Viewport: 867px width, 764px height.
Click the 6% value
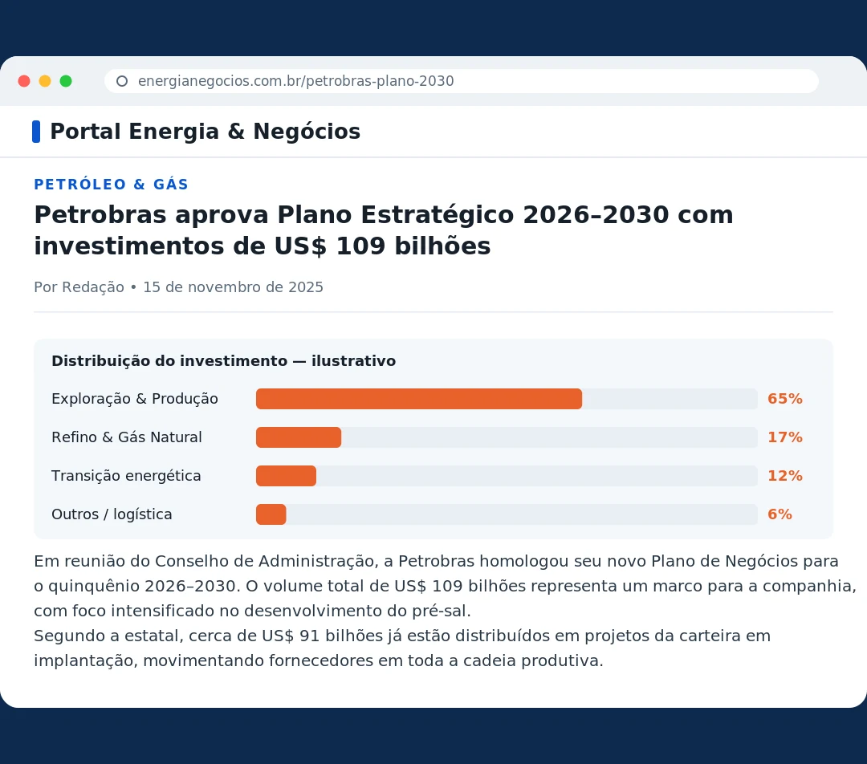pyautogui.click(x=779, y=514)
